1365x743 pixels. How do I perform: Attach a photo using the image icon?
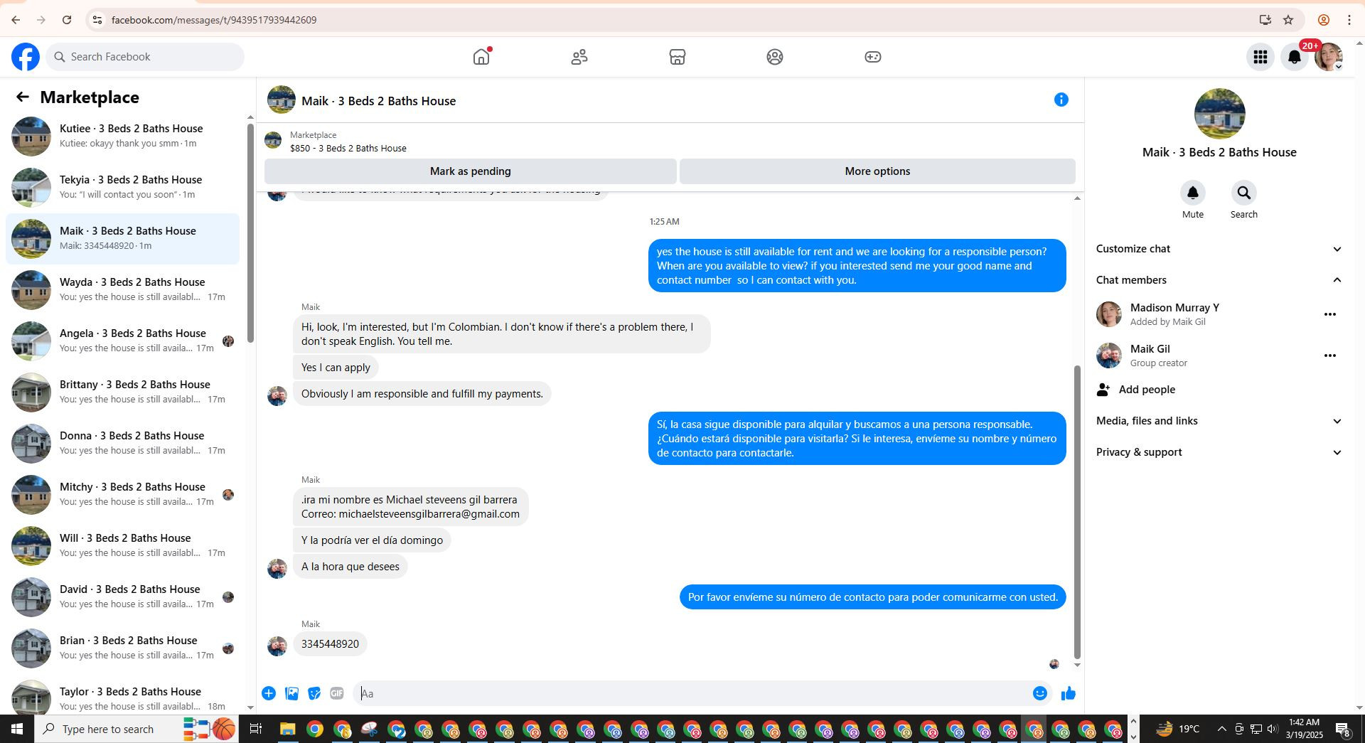point(291,693)
